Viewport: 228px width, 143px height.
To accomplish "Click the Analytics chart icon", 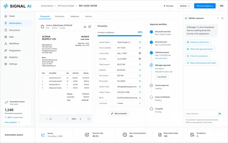I will [x=6, y=57].
